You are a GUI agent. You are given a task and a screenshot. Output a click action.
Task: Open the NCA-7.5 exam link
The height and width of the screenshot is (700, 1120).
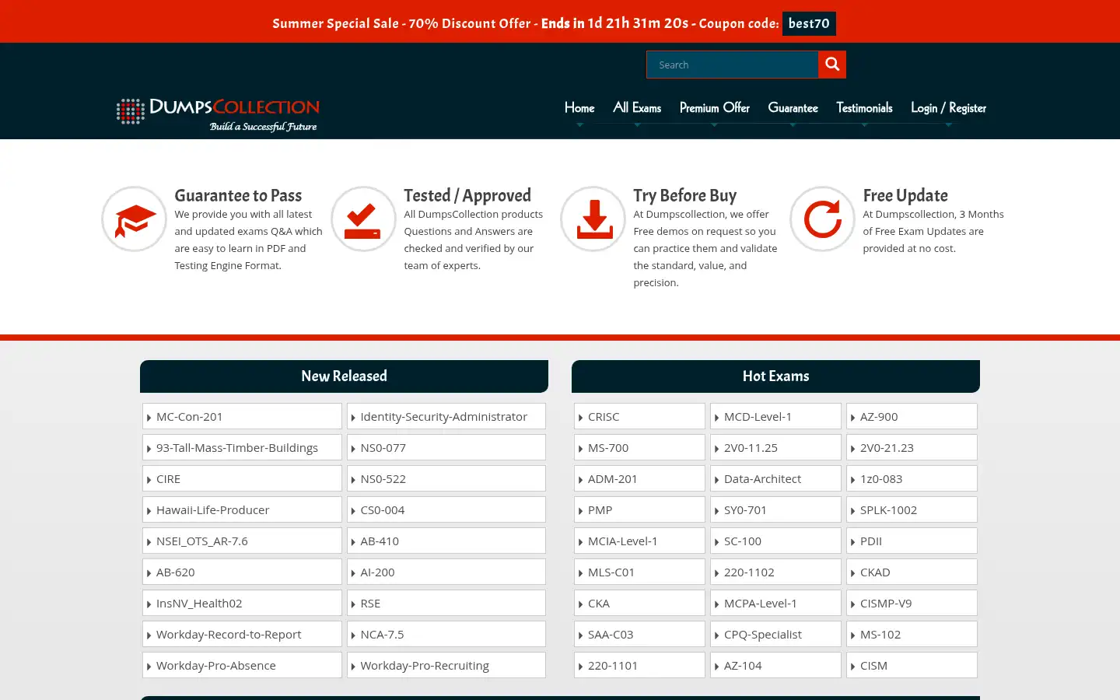coord(446,634)
